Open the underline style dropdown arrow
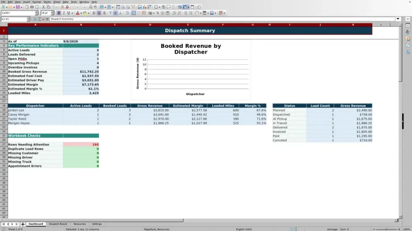 (x=72, y=13)
